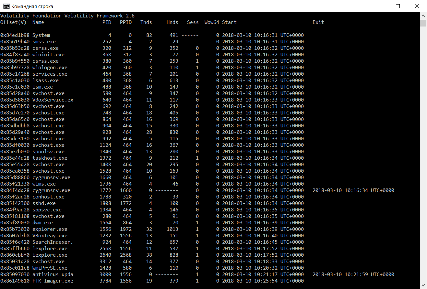427x289 pixels.
Task: Click the SearchIndexer. process name
Action: point(53,242)
